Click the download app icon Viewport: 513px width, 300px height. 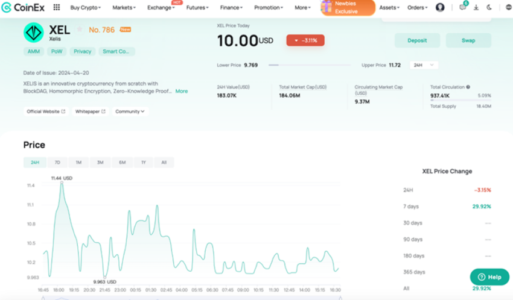coord(476,7)
